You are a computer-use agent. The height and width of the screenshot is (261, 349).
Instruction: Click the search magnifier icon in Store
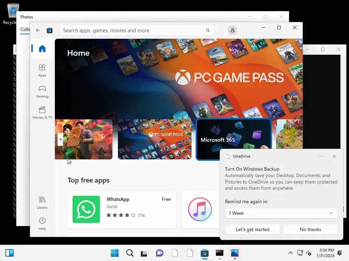(208, 30)
